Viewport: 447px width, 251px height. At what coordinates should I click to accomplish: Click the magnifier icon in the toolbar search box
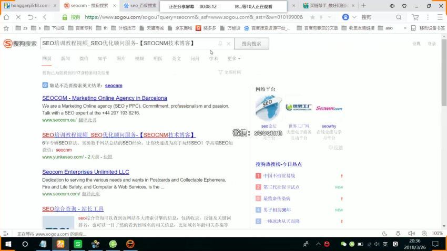pyautogui.click(x=399, y=17)
